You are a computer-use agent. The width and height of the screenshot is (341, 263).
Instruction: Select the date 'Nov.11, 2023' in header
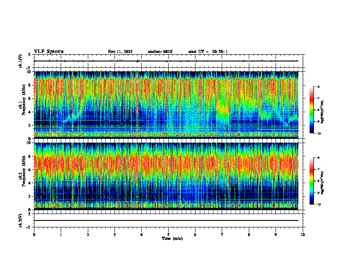pyautogui.click(x=120, y=52)
